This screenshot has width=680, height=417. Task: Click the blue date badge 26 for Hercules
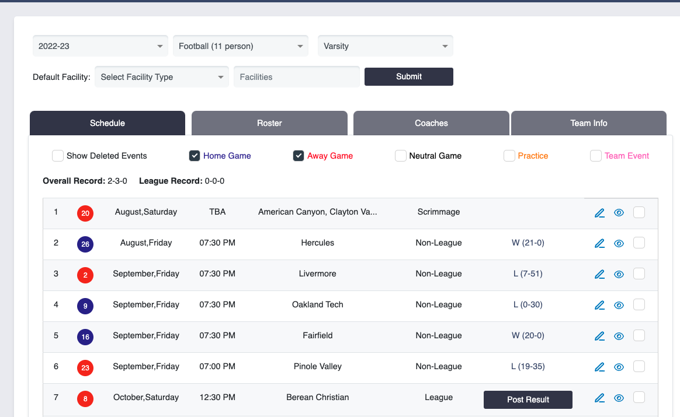click(85, 244)
